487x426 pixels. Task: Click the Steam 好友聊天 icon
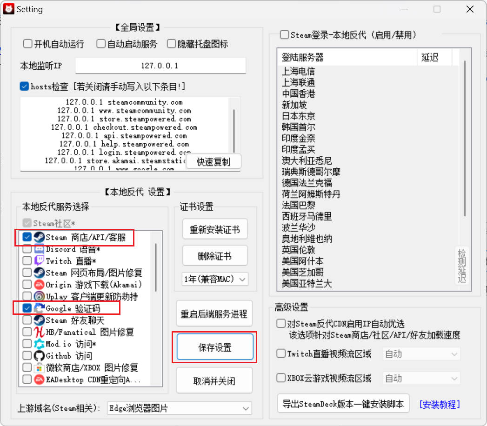[x=39, y=320]
